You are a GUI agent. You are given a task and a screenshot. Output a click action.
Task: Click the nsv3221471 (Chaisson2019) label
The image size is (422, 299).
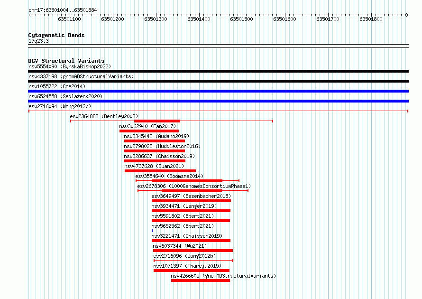pyautogui.click(x=187, y=236)
